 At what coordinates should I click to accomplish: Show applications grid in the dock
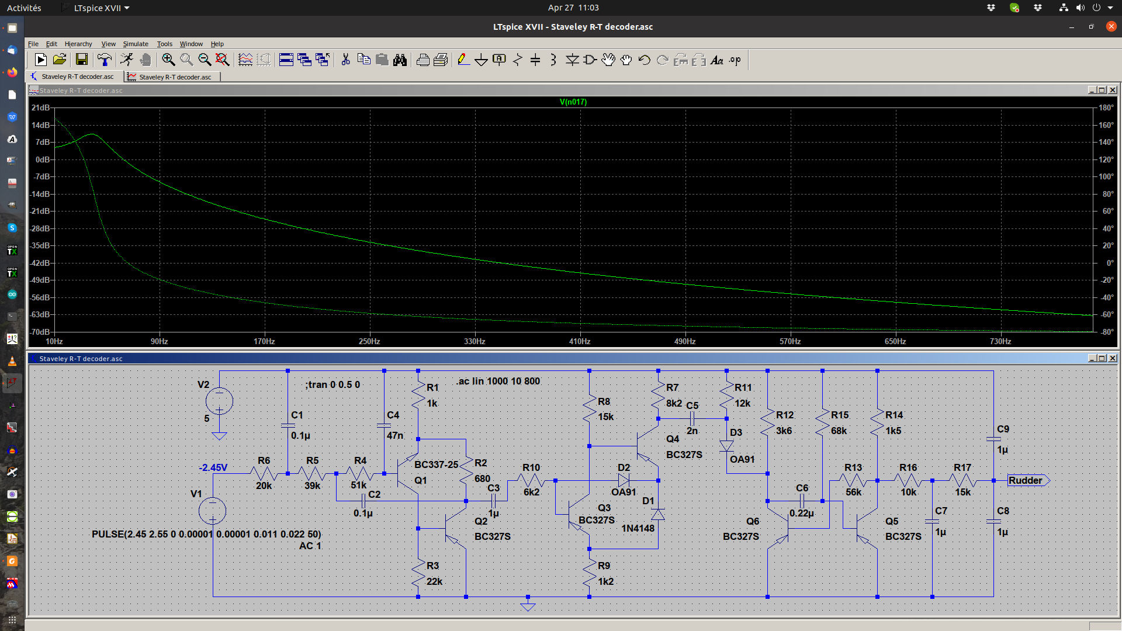(12, 620)
